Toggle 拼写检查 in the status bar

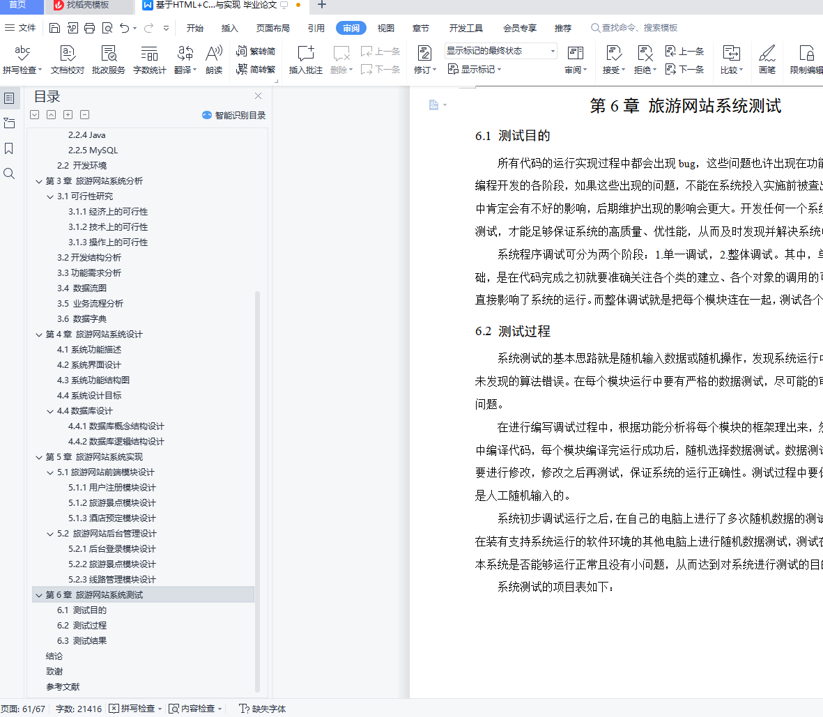pyautogui.click(x=135, y=709)
